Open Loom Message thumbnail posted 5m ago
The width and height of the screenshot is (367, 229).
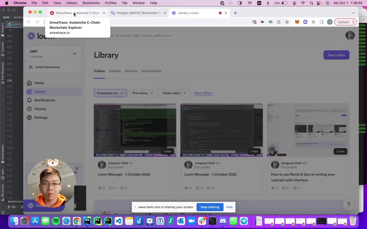221,130
